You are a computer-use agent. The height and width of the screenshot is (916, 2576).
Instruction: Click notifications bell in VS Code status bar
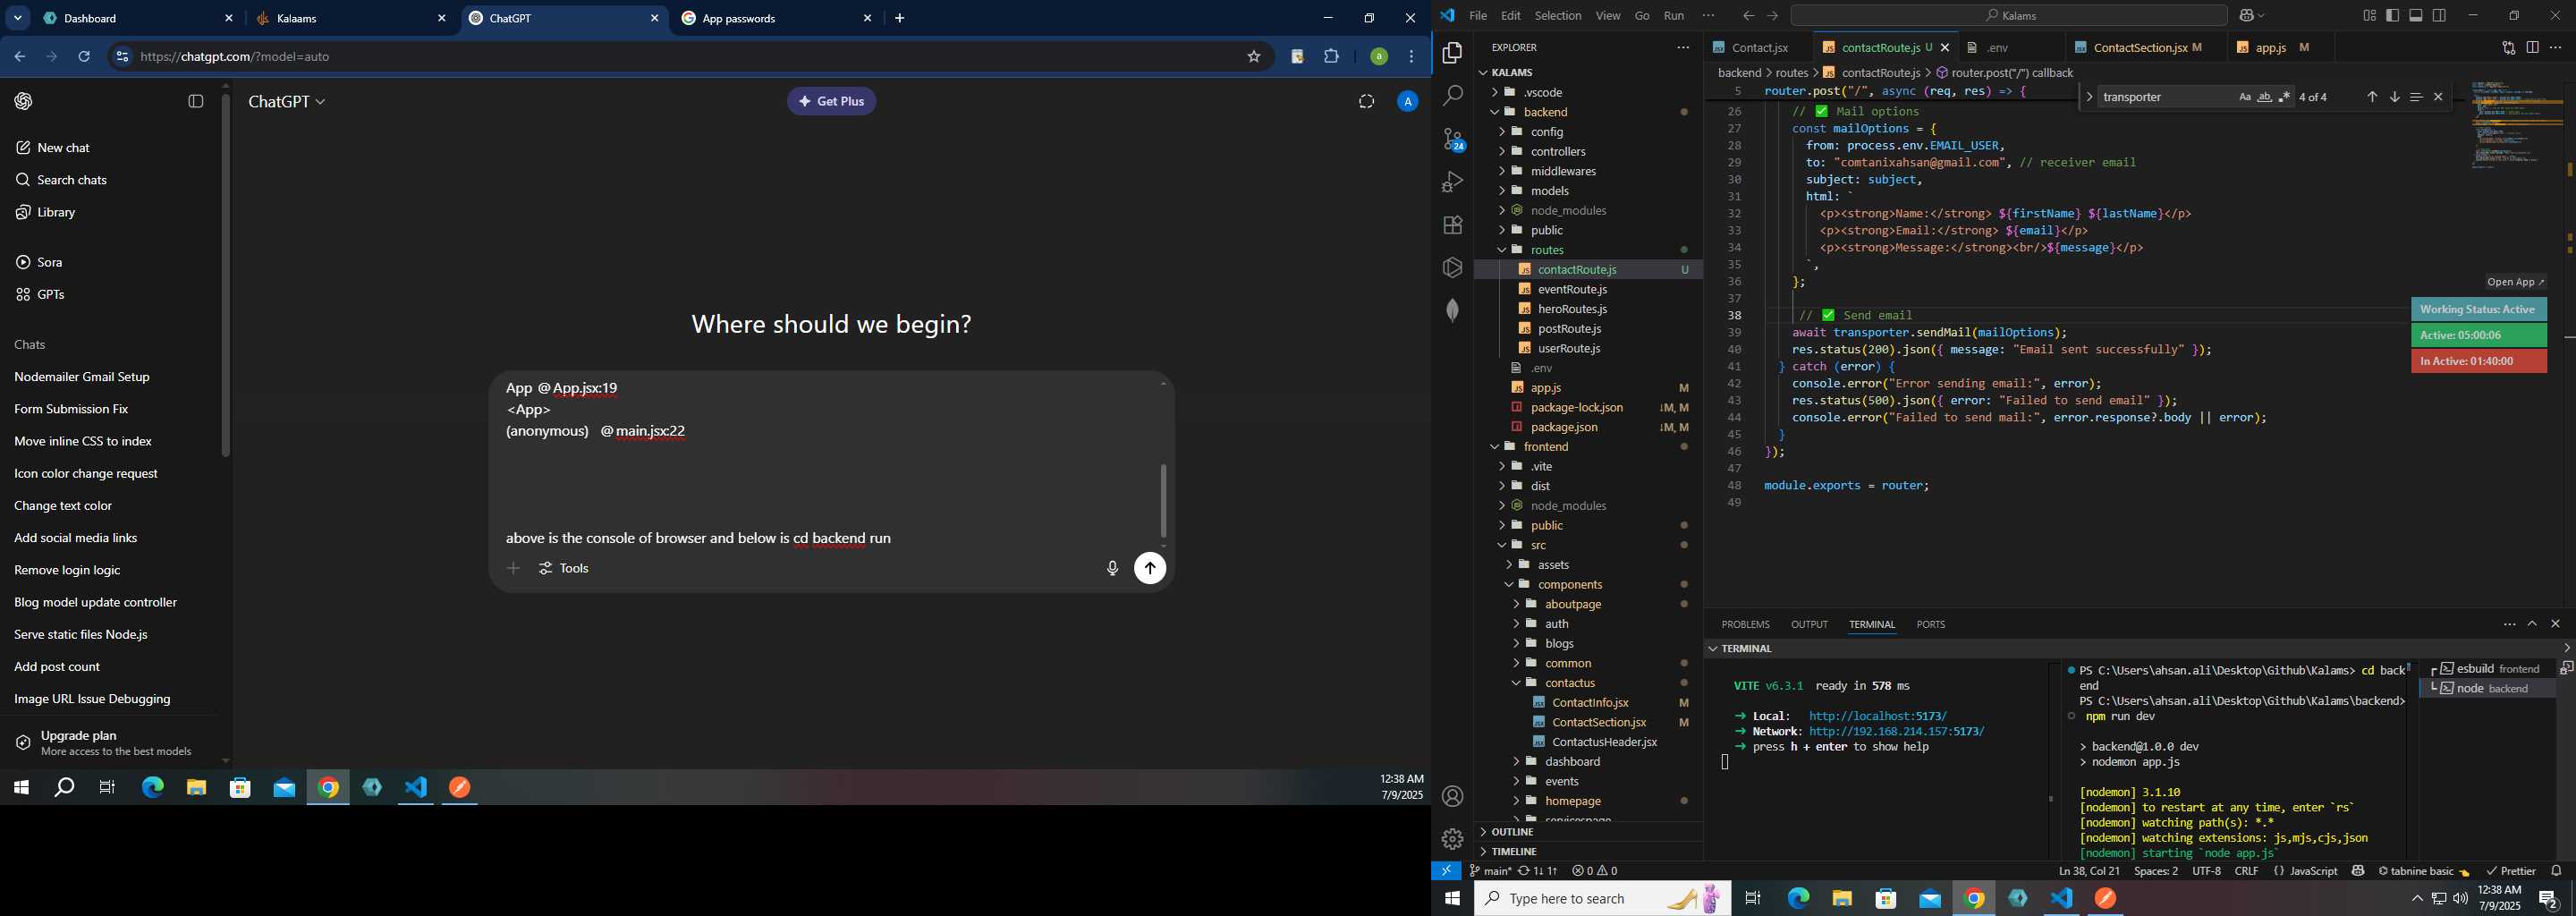pos(2556,871)
